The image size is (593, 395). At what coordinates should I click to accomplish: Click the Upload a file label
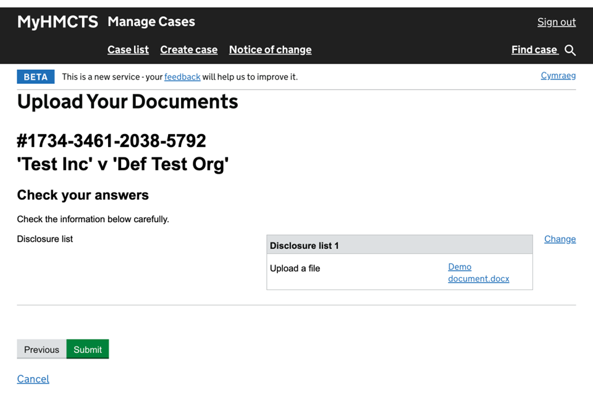tap(295, 268)
